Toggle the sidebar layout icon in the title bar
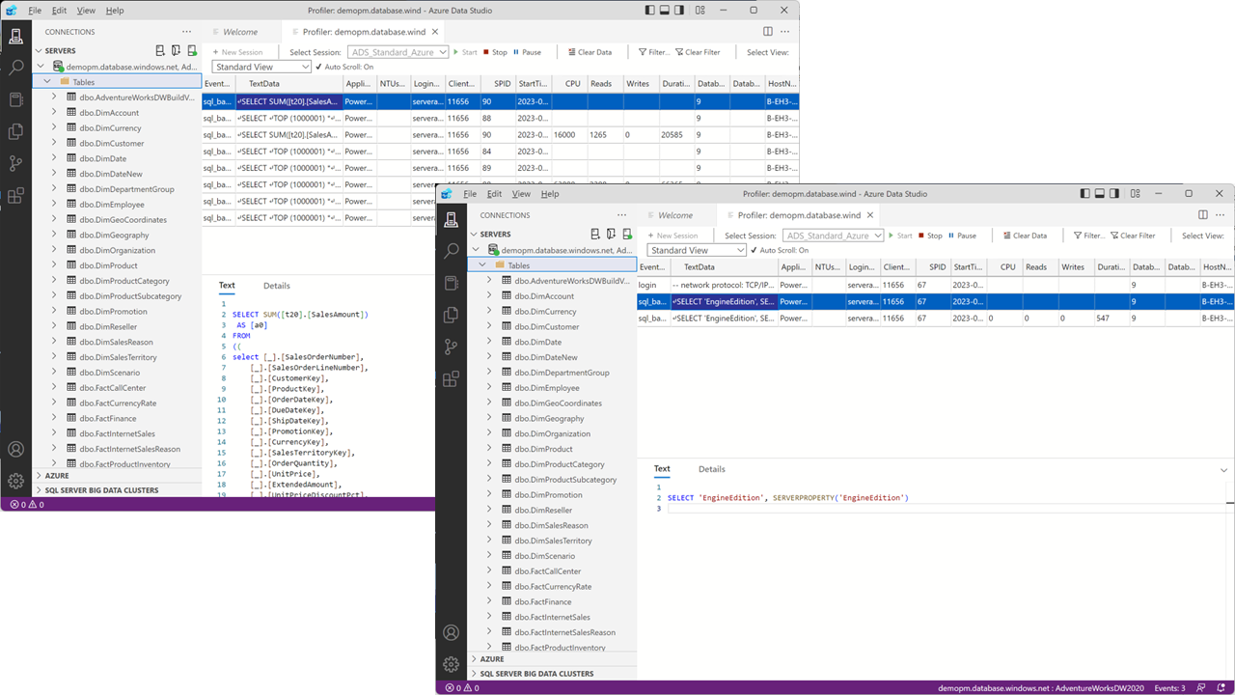The image size is (1235, 695). 1084,193
